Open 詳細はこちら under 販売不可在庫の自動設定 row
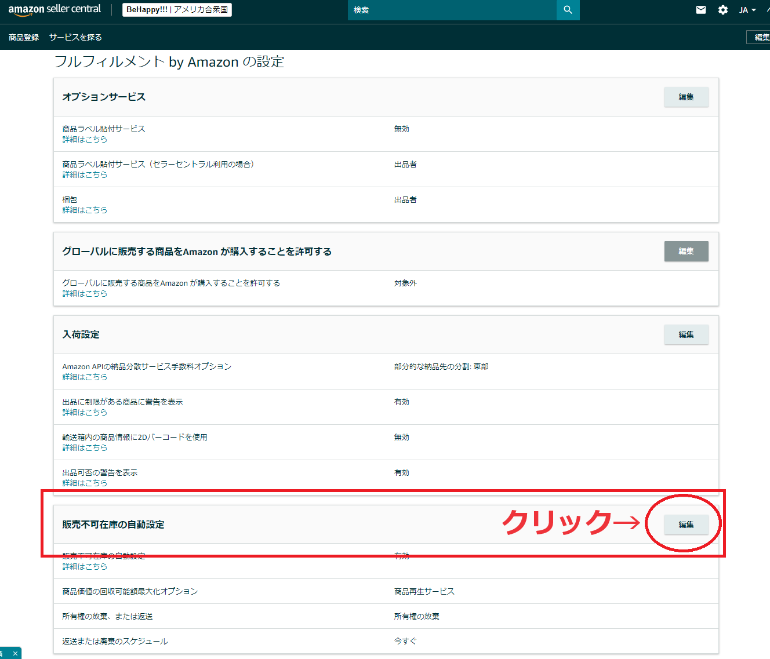Screen dimensions: 770x659 point(85,566)
